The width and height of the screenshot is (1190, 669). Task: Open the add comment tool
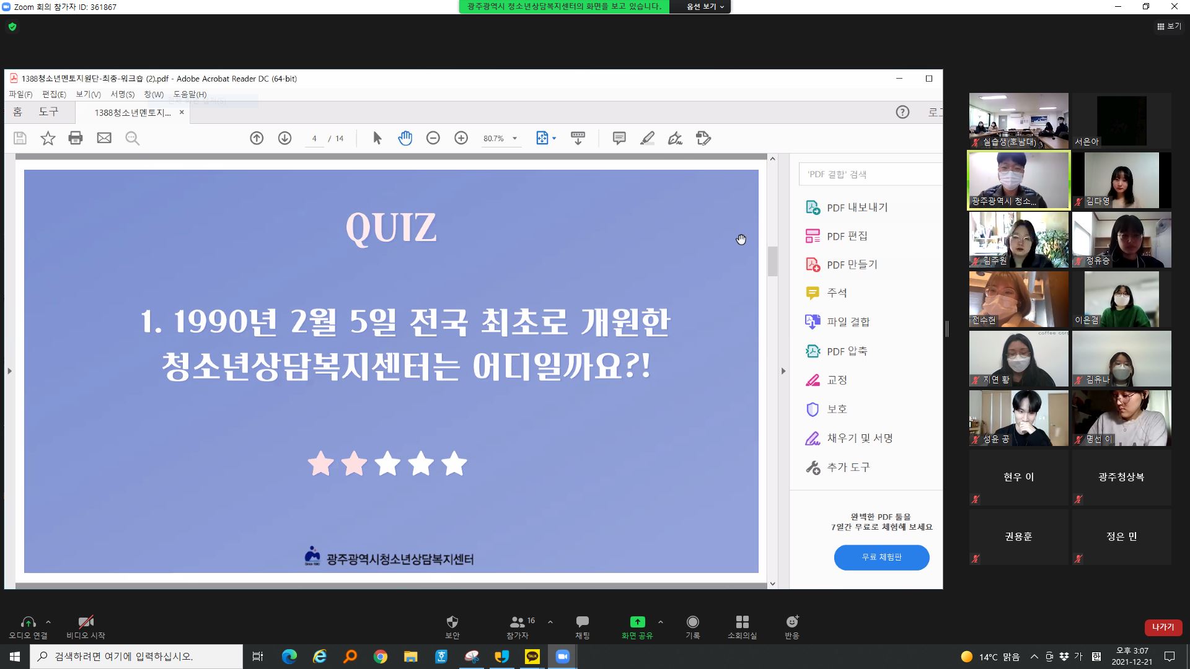pyautogui.click(x=619, y=138)
